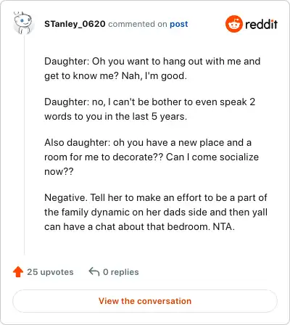Click the orange upvote arrow icon
Image resolution: width=290 pixels, height=325 pixels.
click(x=18, y=272)
